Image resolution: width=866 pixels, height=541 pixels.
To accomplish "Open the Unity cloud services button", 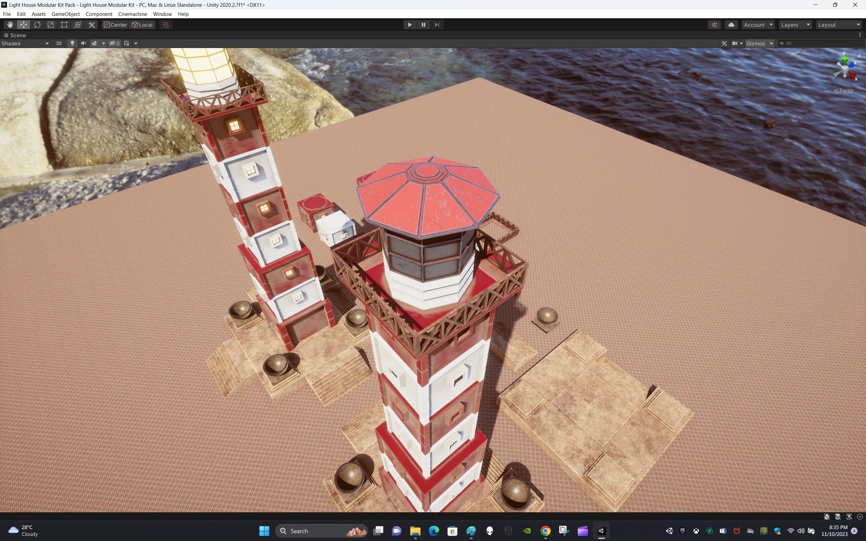I will coord(731,25).
